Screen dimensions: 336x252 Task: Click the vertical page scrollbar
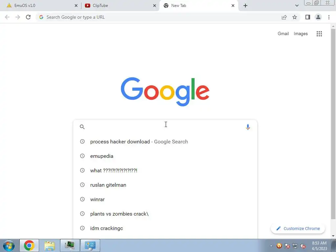tap(333, 124)
